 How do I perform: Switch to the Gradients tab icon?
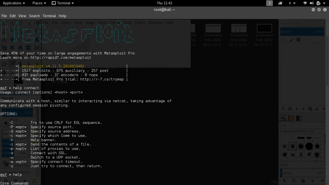(x=299, y=118)
